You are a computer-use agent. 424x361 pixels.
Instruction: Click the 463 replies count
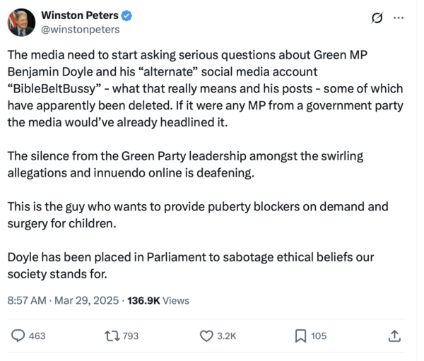click(x=37, y=336)
